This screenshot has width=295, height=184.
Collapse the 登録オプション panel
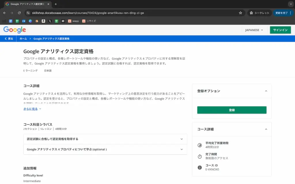point(266,91)
